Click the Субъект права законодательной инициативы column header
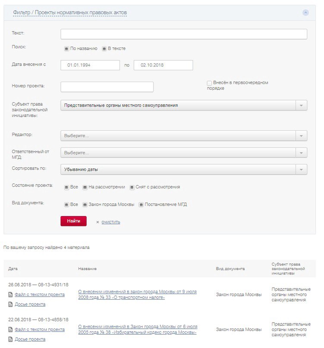 click(x=288, y=269)
